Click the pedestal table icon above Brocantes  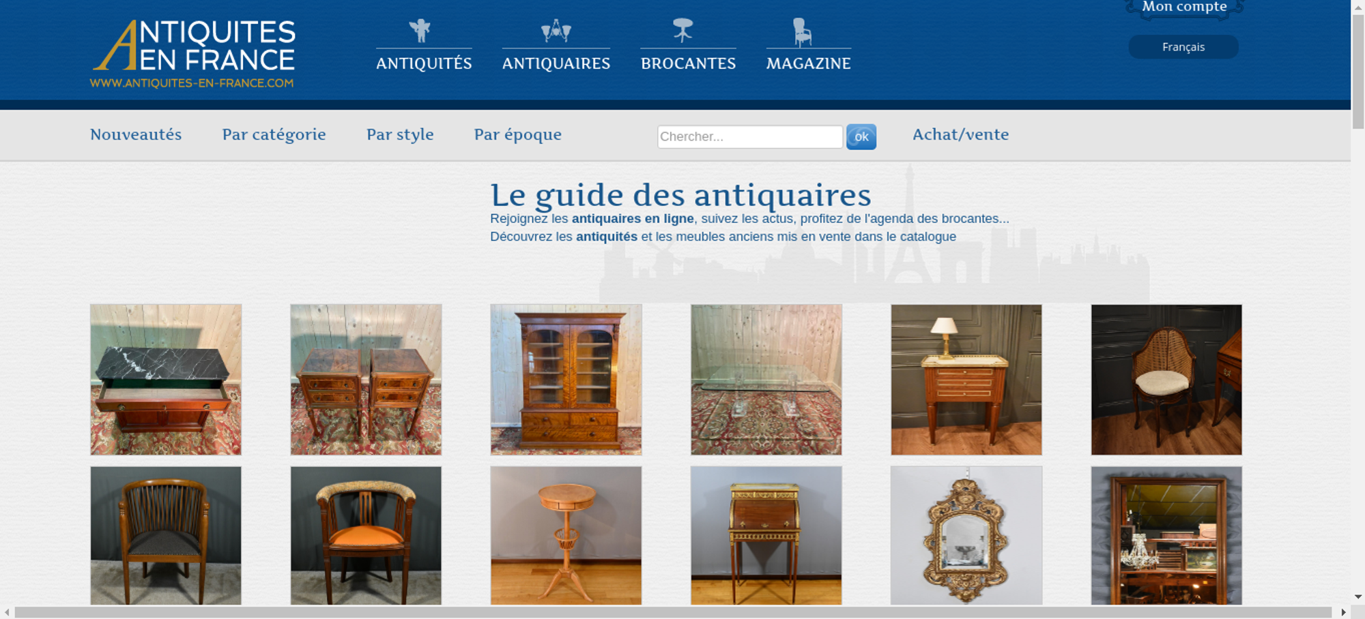pyautogui.click(x=682, y=31)
